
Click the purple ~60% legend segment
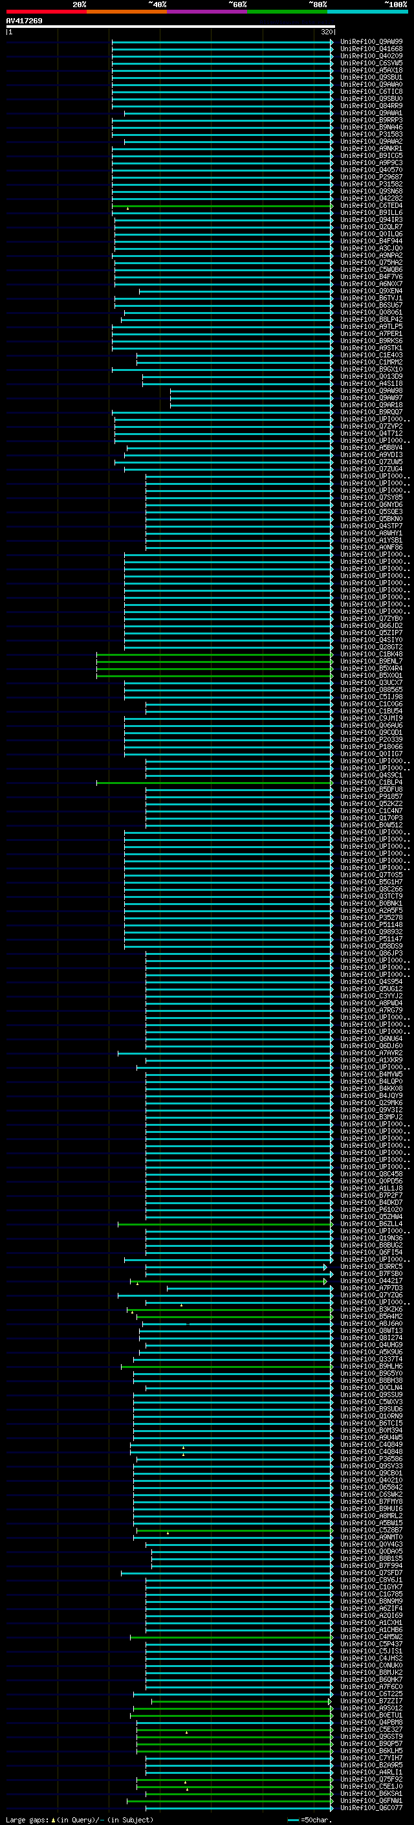[x=208, y=12]
